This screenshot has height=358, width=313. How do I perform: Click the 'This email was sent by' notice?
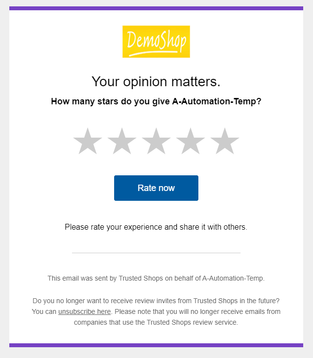156,278
